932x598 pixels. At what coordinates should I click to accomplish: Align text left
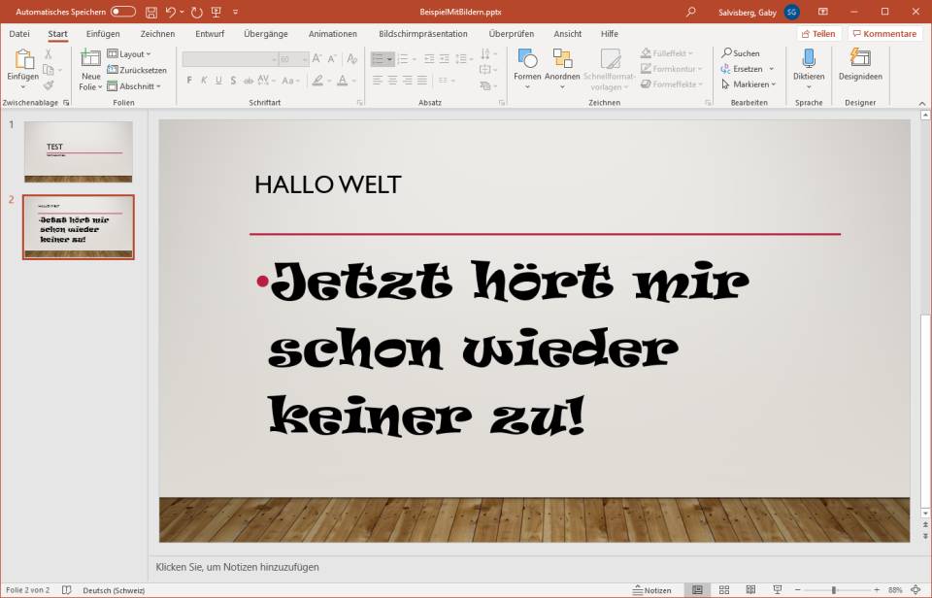[x=378, y=81]
